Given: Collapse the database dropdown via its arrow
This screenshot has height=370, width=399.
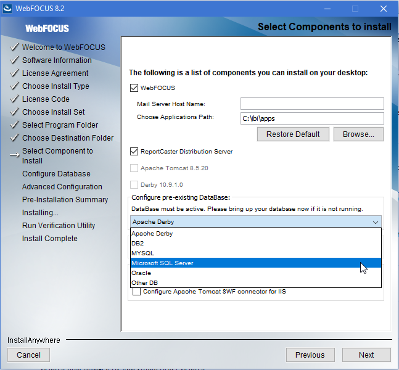Looking at the screenshot, I should tap(376, 222).
